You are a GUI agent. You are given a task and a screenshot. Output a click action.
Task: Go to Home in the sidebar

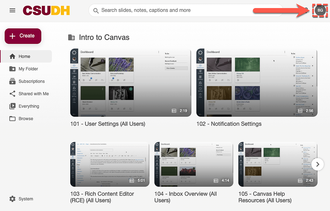[26, 56]
